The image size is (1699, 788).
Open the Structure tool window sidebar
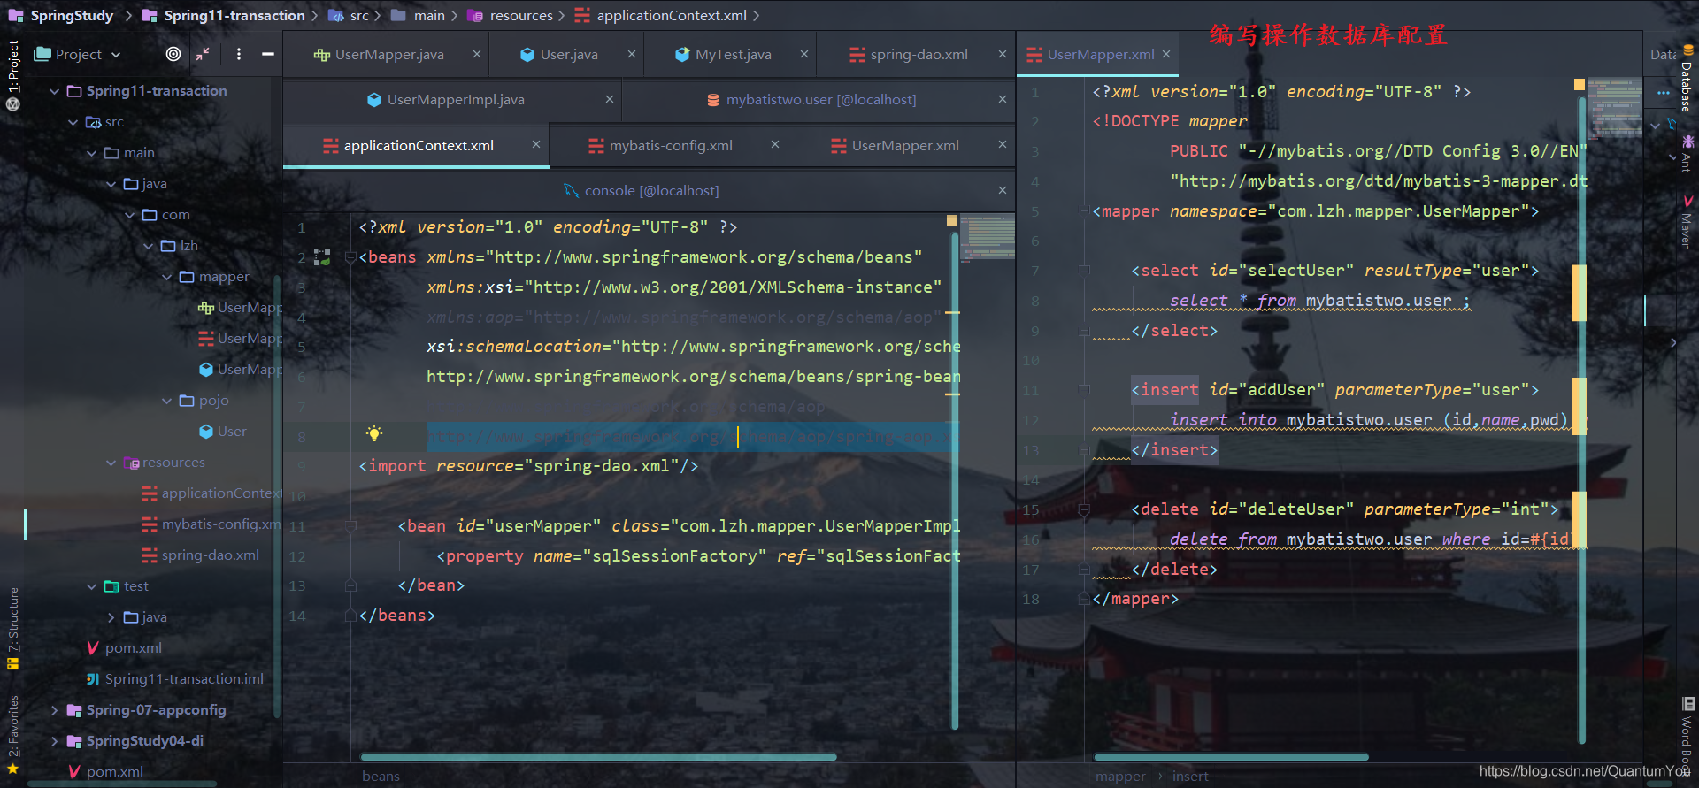point(13,628)
